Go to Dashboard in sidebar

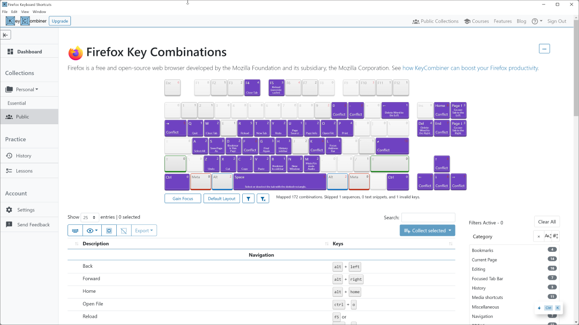29,52
